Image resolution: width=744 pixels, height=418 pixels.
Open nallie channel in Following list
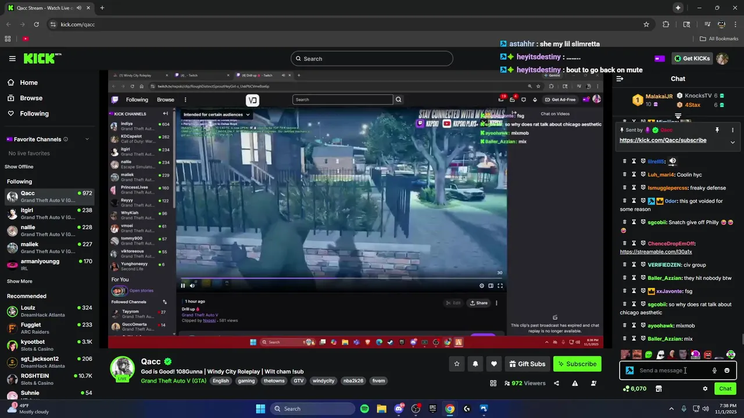click(x=48, y=230)
